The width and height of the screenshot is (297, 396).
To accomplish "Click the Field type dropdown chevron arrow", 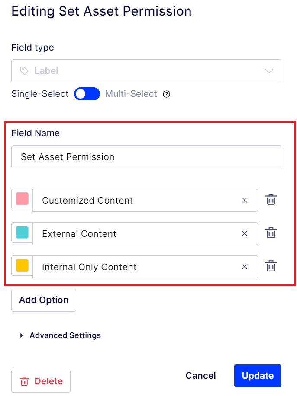I will tap(268, 71).
